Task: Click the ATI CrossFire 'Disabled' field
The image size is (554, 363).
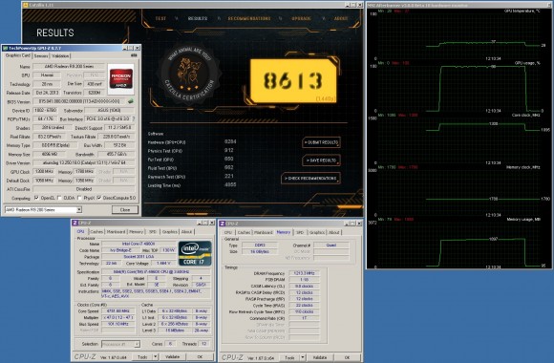Action: pos(84,189)
